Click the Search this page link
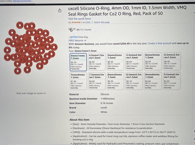 [102, 22]
